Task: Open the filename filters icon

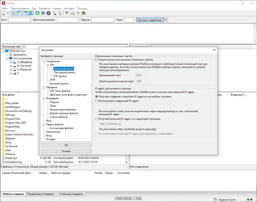Action: pyautogui.click(x=67, y=13)
